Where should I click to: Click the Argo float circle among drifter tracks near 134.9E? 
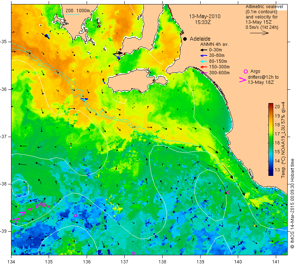click(44, 205)
